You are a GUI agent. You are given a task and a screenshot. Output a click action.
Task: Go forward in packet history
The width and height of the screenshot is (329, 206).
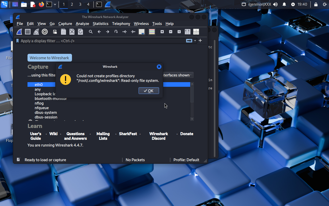tap(108, 32)
